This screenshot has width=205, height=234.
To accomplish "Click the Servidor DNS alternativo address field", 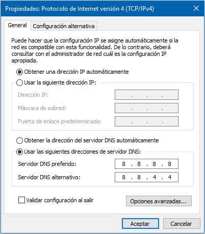I will tap(146, 177).
